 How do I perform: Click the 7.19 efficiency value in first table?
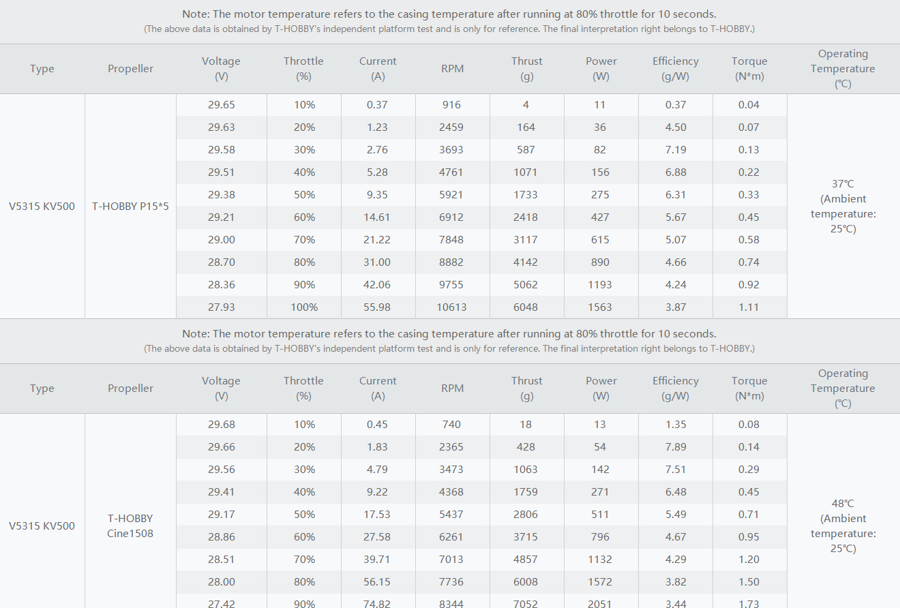pyautogui.click(x=675, y=150)
